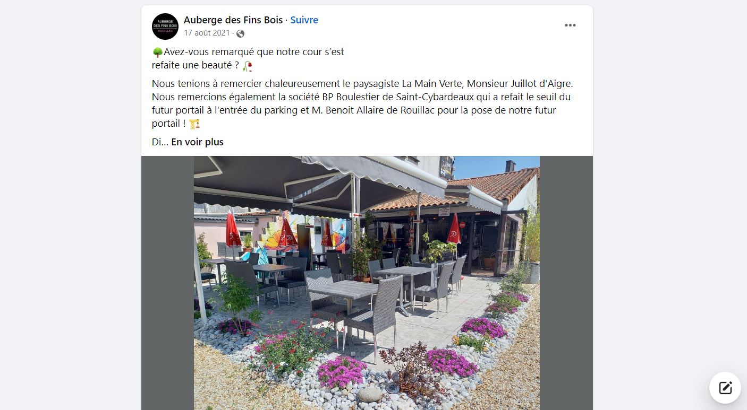Image resolution: width=747 pixels, height=410 pixels.
Task: Click the gray letterbox area left of photo
Action: point(167,283)
